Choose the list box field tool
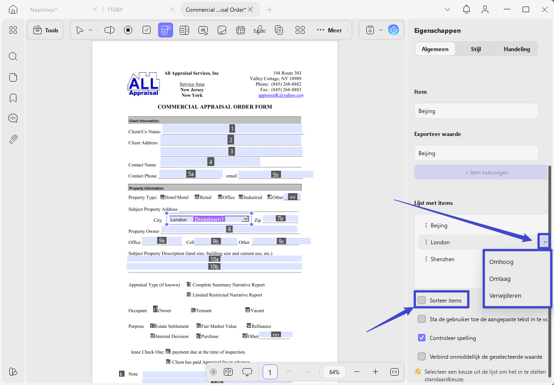554x385 pixels. 184,30
